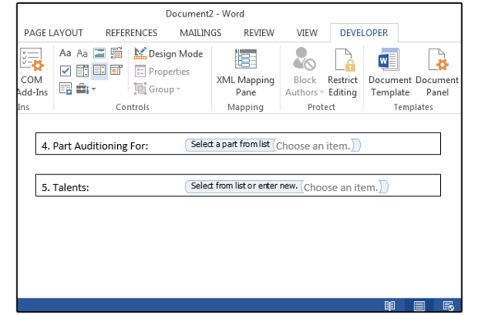The width and height of the screenshot is (478, 315).
Task: Open the Document Template dialog
Action: click(x=390, y=73)
